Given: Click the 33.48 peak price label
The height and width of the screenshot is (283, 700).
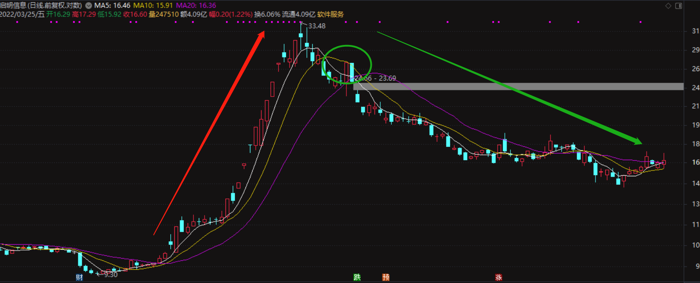Looking at the screenshot, I should (x=317, y=26).
